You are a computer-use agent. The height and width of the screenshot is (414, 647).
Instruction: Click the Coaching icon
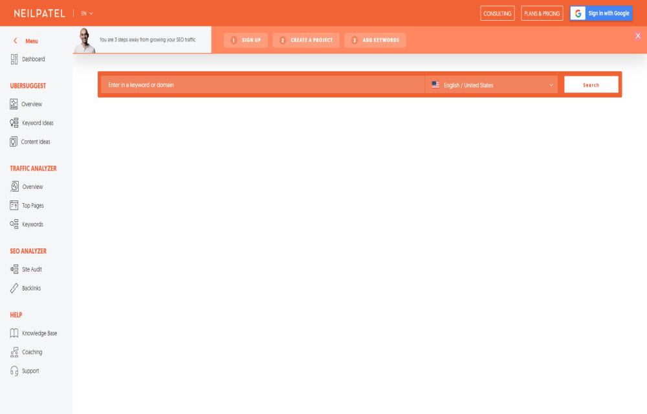(14, 352)
